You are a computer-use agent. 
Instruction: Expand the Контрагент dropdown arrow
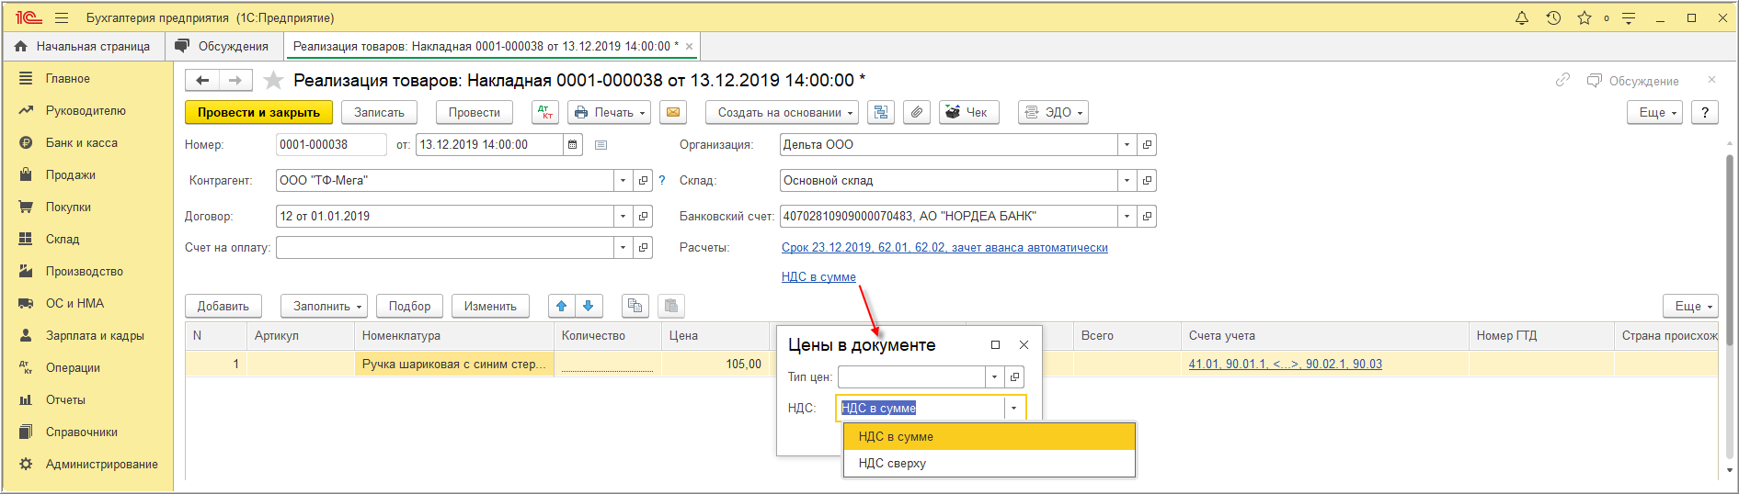tap(623, 181)
